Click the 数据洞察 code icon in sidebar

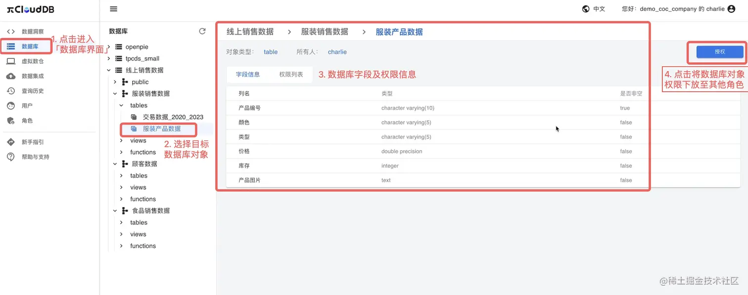tap(10, 32)
